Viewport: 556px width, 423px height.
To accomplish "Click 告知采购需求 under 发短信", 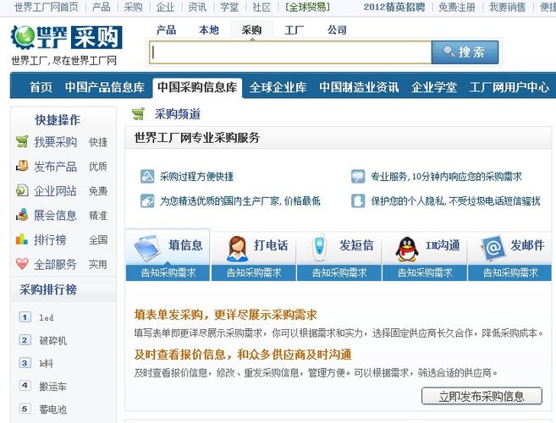I will [339, 272].
